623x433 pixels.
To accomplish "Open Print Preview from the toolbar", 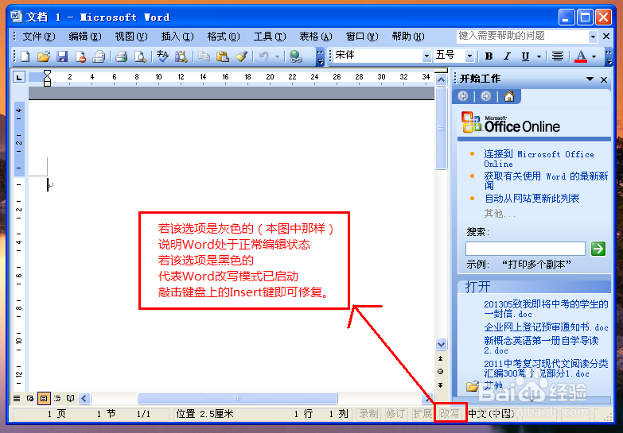I will [x=139, y=56].
